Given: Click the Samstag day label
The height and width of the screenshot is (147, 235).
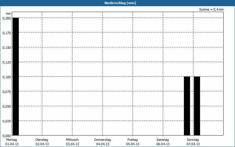Looking at the screenshot, I should tap(163, 140).
